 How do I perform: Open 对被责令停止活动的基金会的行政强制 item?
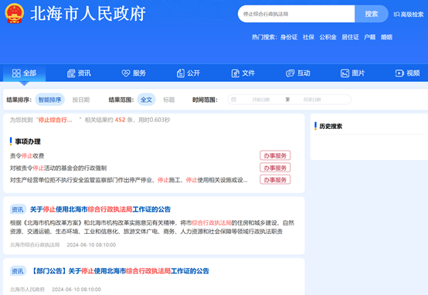[58, 168]
